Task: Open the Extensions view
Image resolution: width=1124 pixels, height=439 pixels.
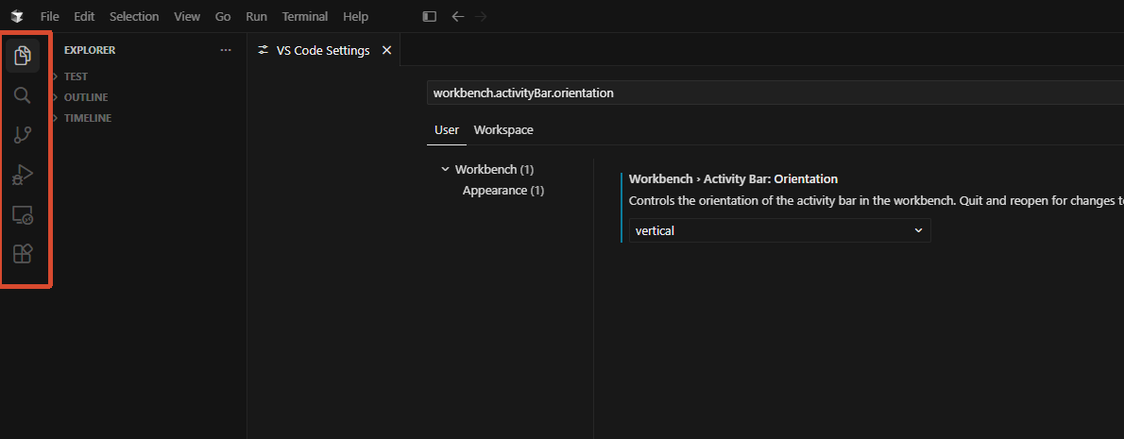Action: coord(23,254)
